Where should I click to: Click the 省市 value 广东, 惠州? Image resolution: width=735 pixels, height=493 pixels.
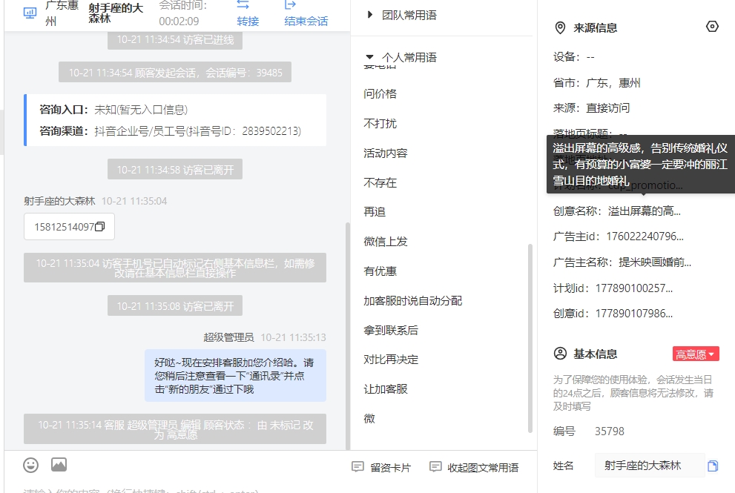[613, 82]
